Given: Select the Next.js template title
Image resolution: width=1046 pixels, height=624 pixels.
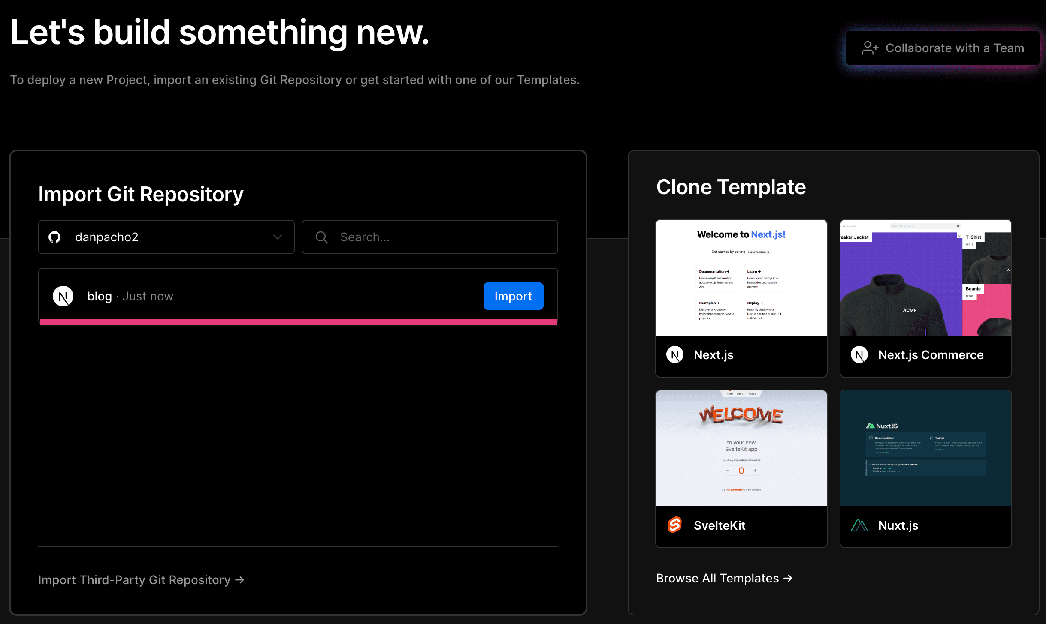Looking at the screenshot, I should pyautogui.click(x=713, y=355).
